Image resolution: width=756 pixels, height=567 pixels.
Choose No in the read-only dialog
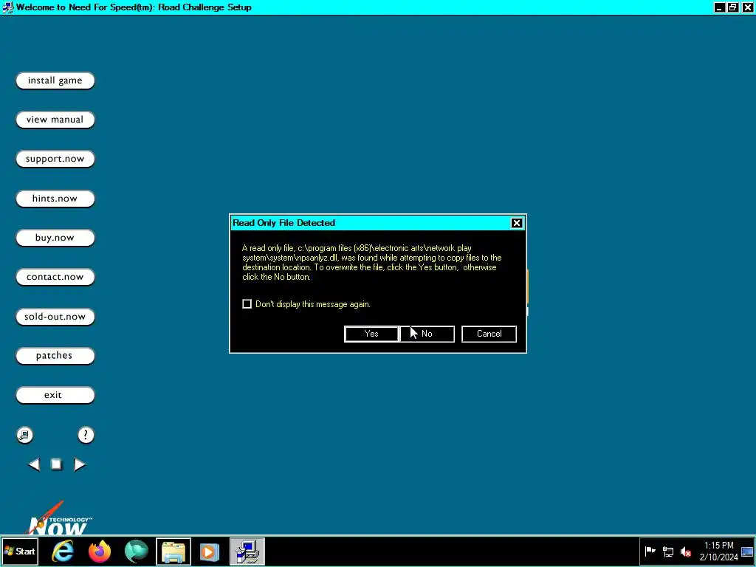tap(427, 334)
